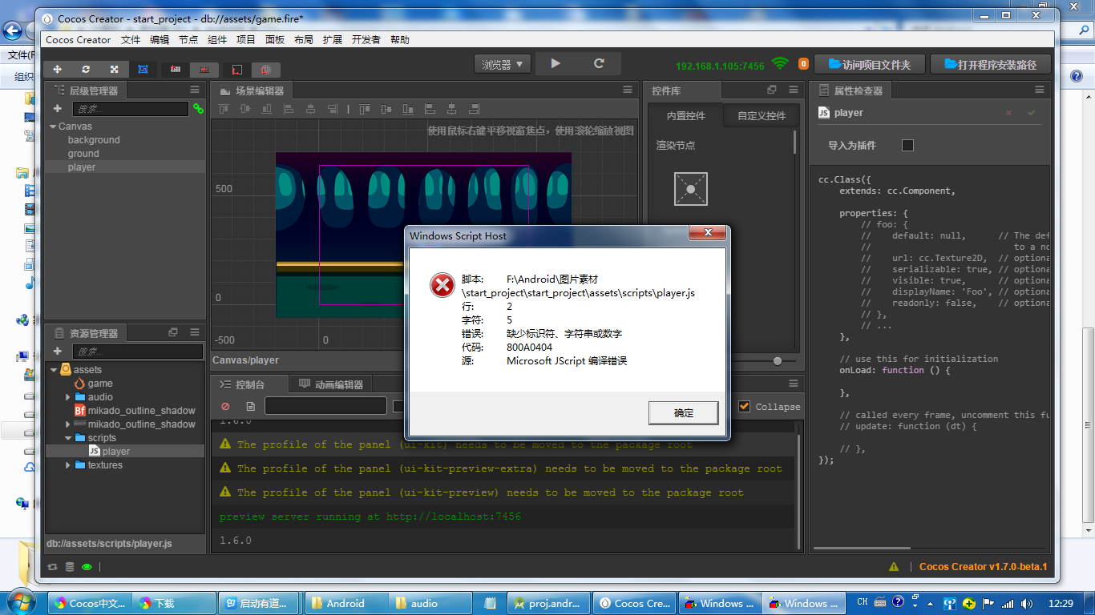Image resolution: width=1095 pixels, height=615 pixels.
Task: Click the 打开程序安装路径 button
Action: (x=990, y=64)
